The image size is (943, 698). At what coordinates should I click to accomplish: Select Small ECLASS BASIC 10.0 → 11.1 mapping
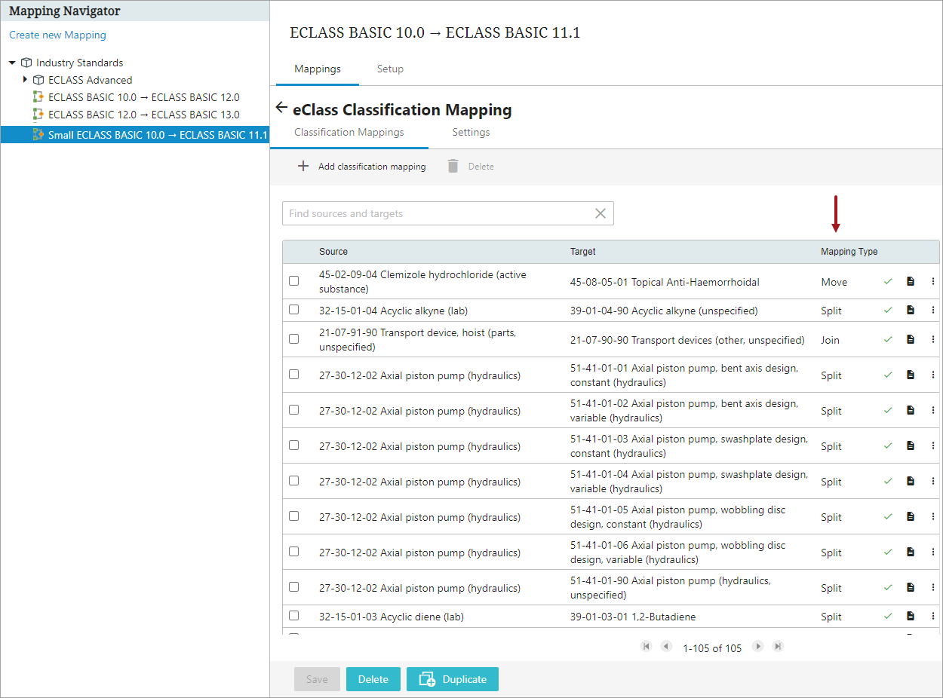coord(135,134)
